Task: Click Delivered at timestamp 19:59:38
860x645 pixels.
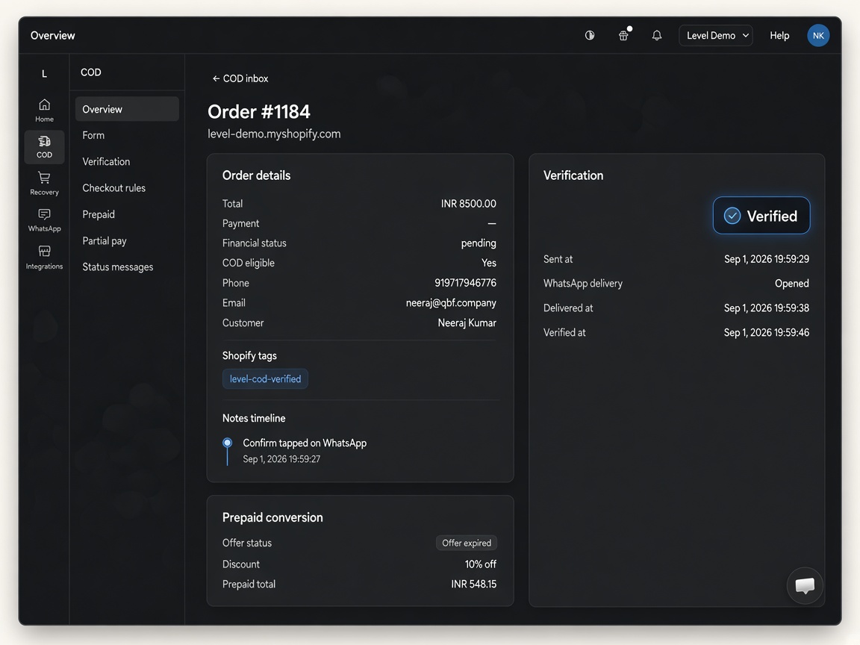Action: [766, 308]
